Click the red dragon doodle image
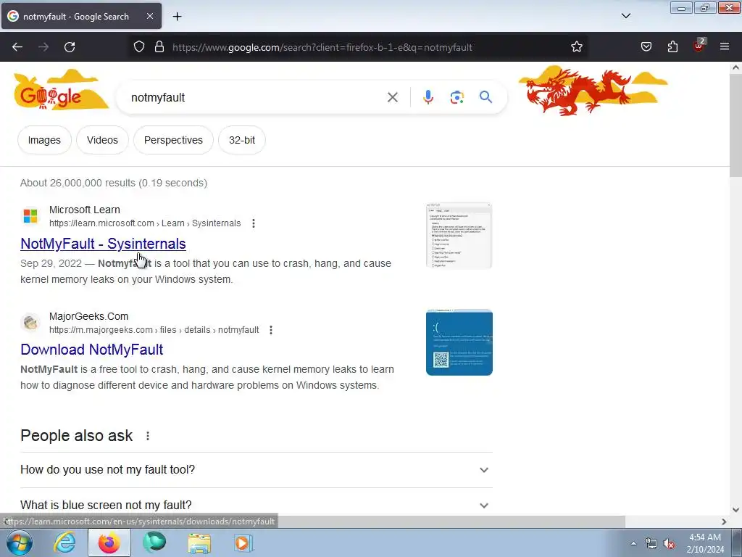The width and height of the screenshot is (742, 557). tap(591, 91)
